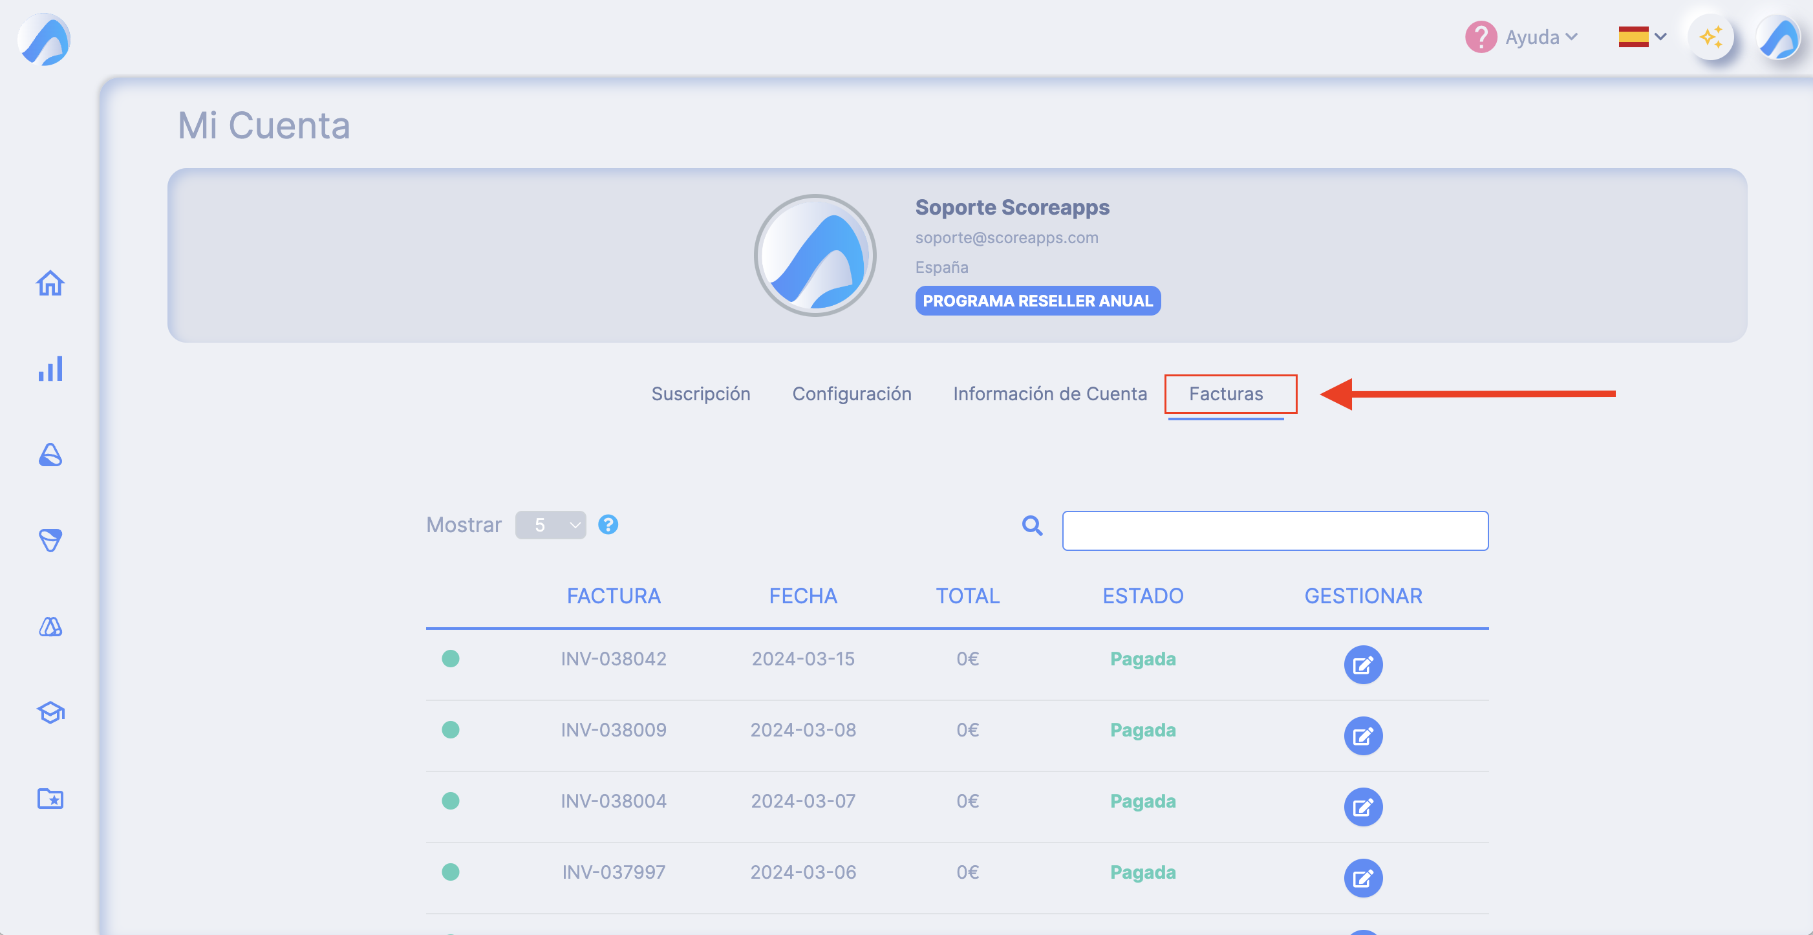The image size is (1813, 935).
Task: Switch to the Configuración tab
Action: 852,394
